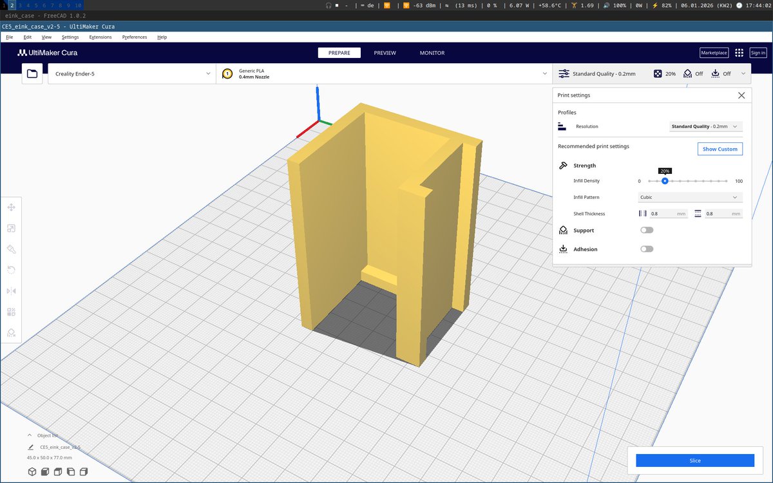
Task: Click the pencil rename icon beside CE5_eink_case
Action: 30,446
